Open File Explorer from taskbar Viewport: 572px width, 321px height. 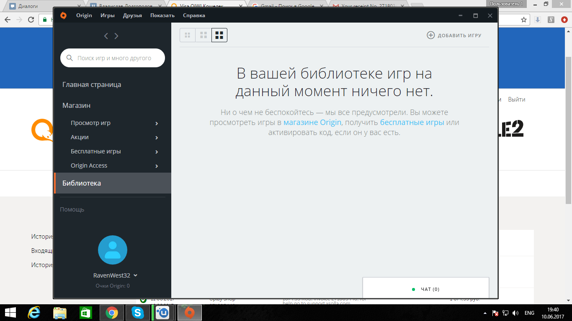coord(60,312)
